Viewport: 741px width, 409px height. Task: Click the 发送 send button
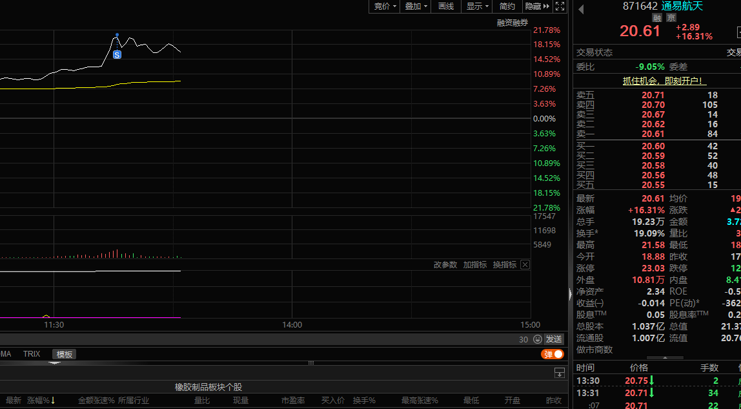554,339
